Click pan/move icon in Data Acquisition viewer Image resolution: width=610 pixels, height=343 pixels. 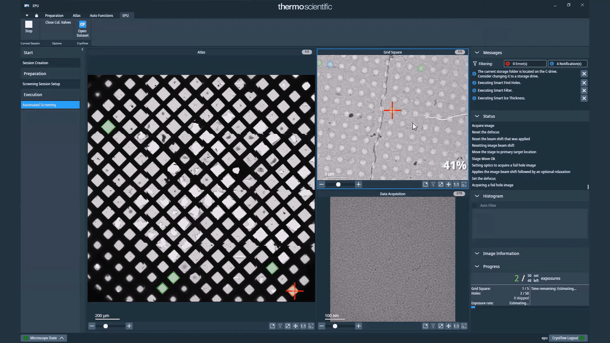pos(448,326)
